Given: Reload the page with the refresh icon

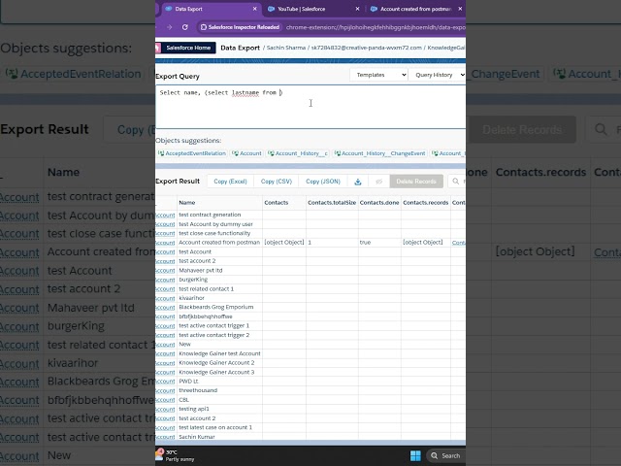Looking at the screenshot, I should click(185, 27).
